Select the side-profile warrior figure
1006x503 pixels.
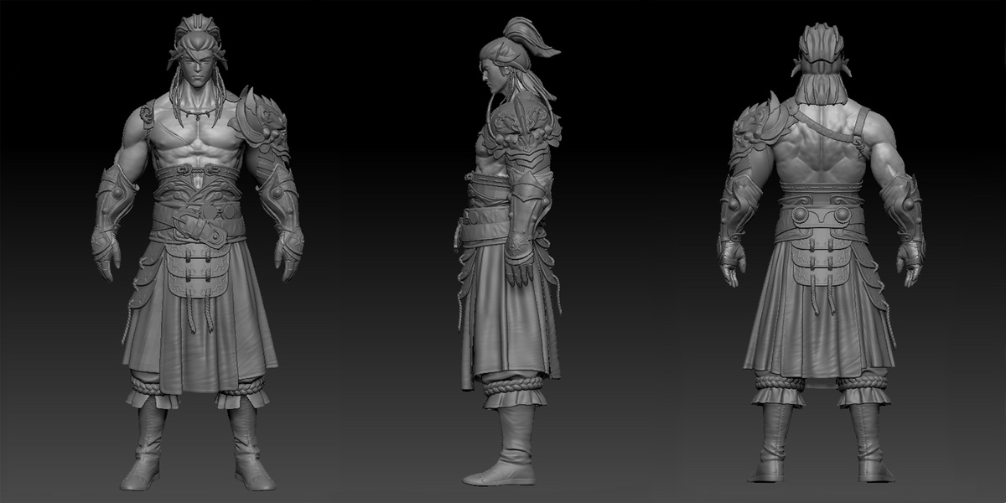click(510, 251)
